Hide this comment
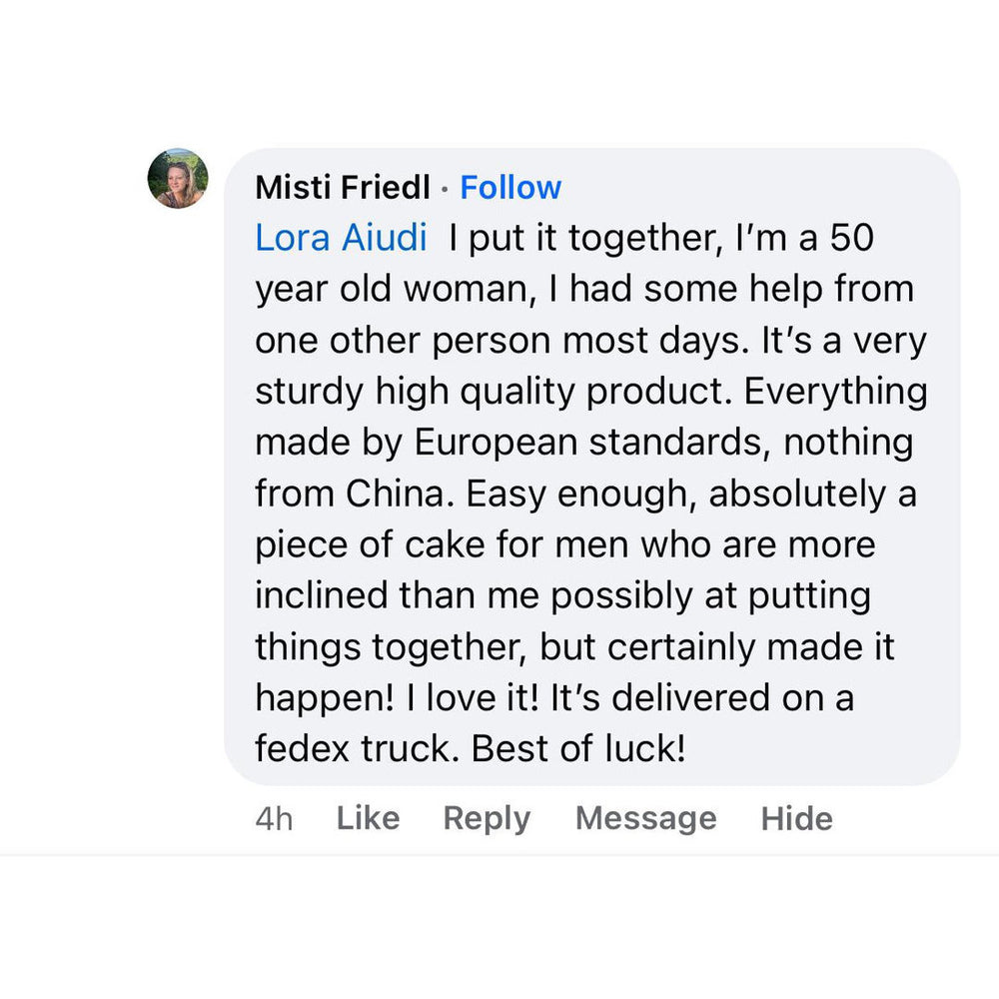 [x=796, y=818]
